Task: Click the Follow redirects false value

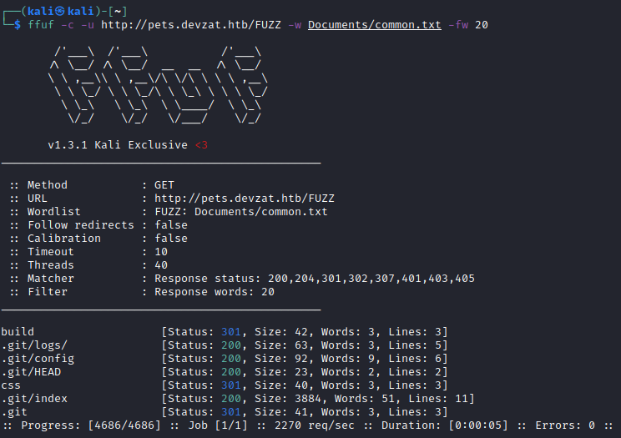Action: click(170, 225)
